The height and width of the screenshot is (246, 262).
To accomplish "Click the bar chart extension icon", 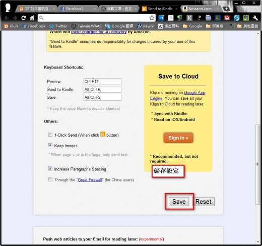I will (x=218, y=18).
